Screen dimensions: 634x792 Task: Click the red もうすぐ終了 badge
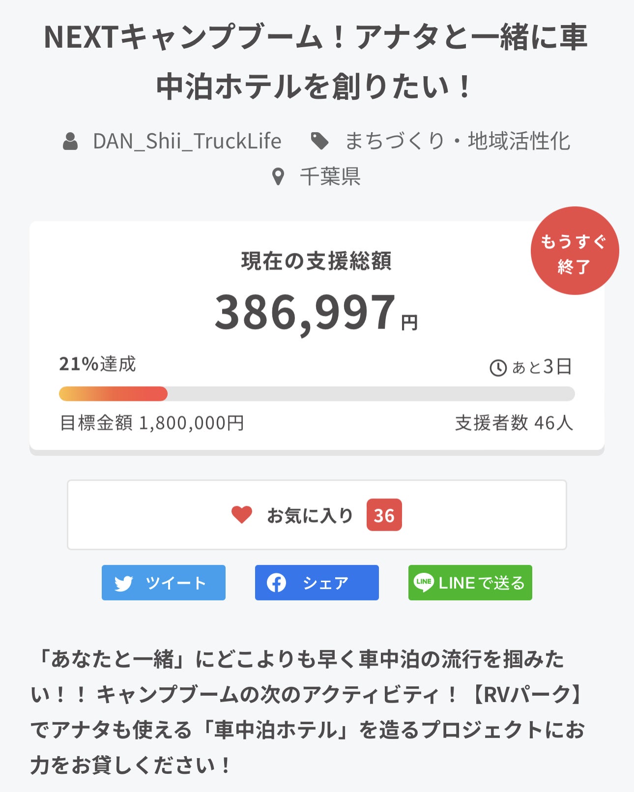point(574,251)
